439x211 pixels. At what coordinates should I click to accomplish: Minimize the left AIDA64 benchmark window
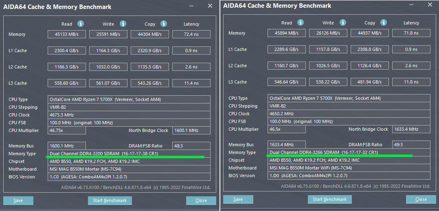tap(193, 6)
